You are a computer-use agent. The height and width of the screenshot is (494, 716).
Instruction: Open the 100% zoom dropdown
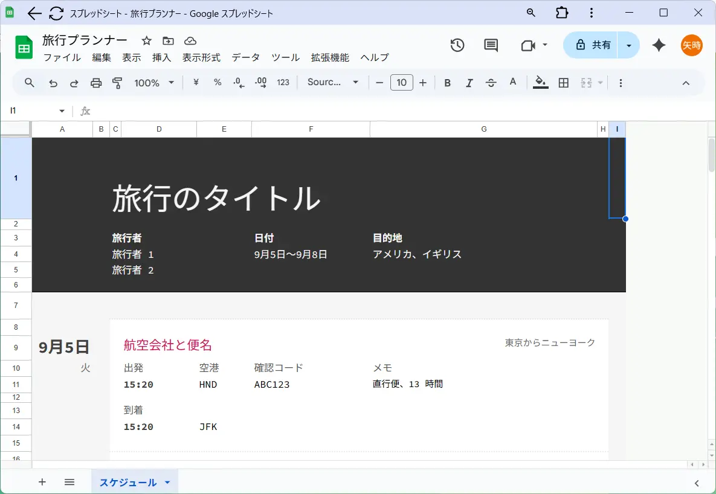click(154, 83)
